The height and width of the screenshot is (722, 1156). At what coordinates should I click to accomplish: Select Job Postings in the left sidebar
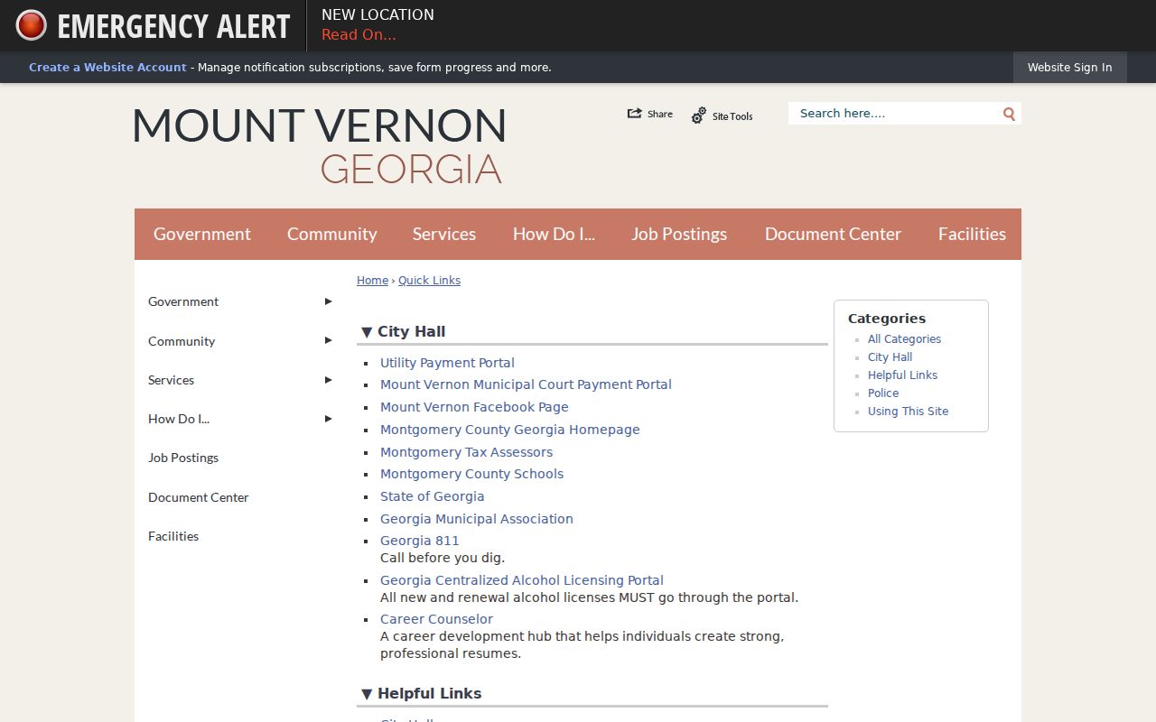point(183,458)
